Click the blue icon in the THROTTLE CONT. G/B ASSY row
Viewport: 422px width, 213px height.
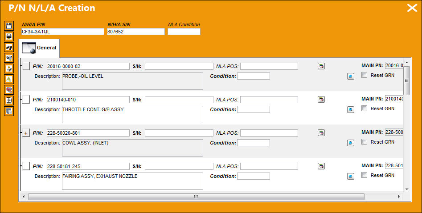(350, 109)
